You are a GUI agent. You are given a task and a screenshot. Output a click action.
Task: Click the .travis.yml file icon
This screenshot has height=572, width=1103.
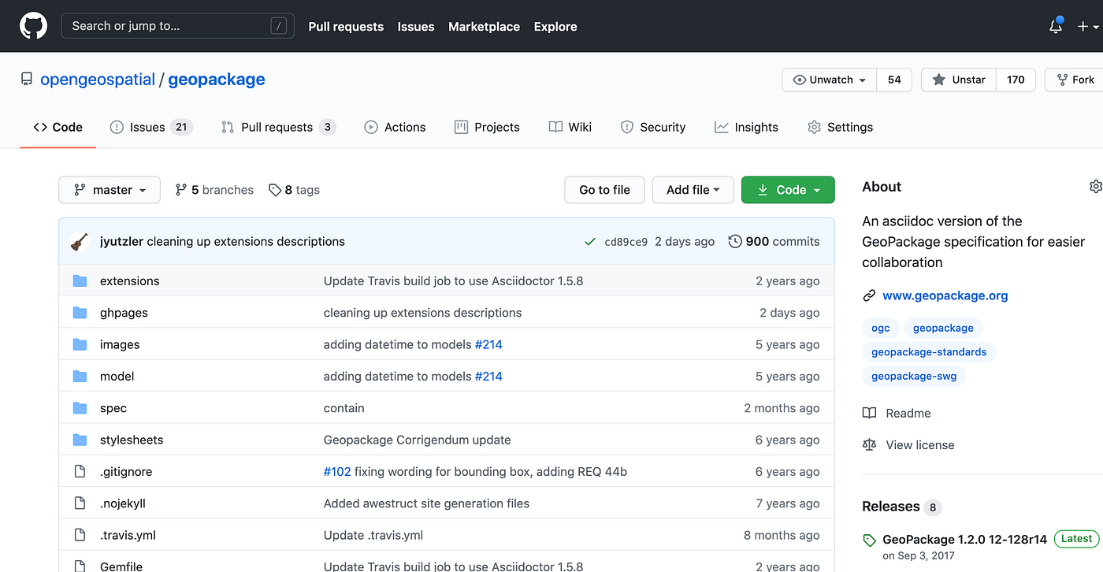[80, 535]
